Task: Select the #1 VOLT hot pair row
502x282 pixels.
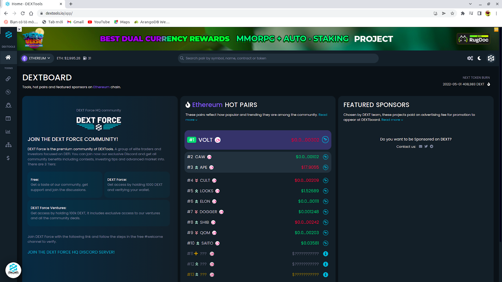Action: coord(258,140)
